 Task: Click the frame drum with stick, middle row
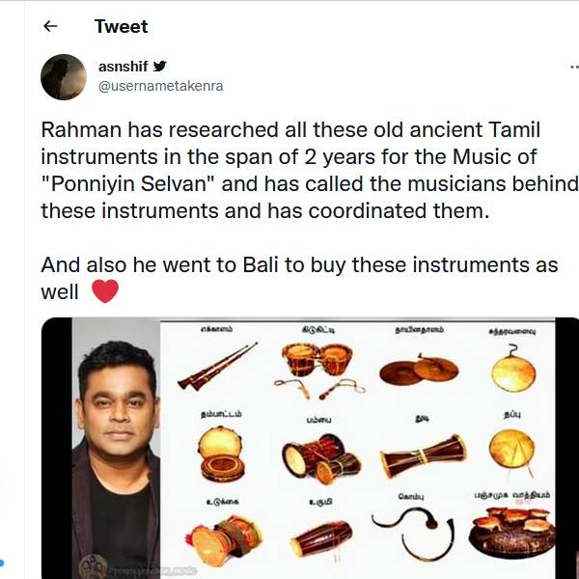pos(511,451)
